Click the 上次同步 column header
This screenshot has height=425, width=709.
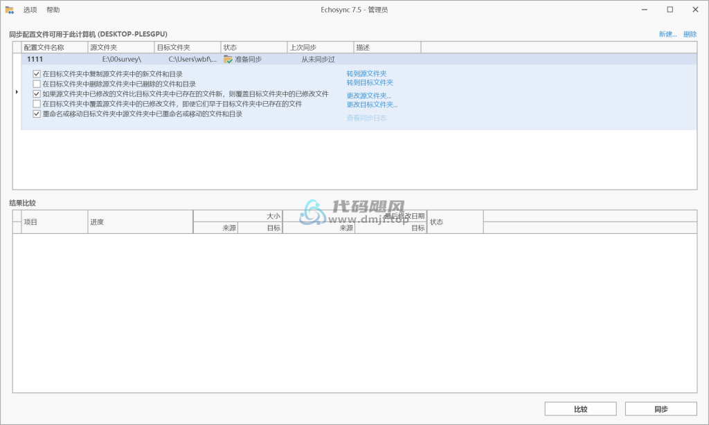click(x=320, y=48)
